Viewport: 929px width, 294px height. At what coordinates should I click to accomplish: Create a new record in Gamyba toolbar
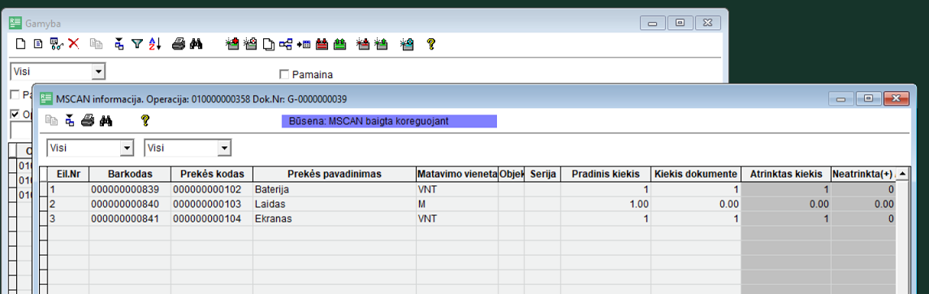coord(21,43)
